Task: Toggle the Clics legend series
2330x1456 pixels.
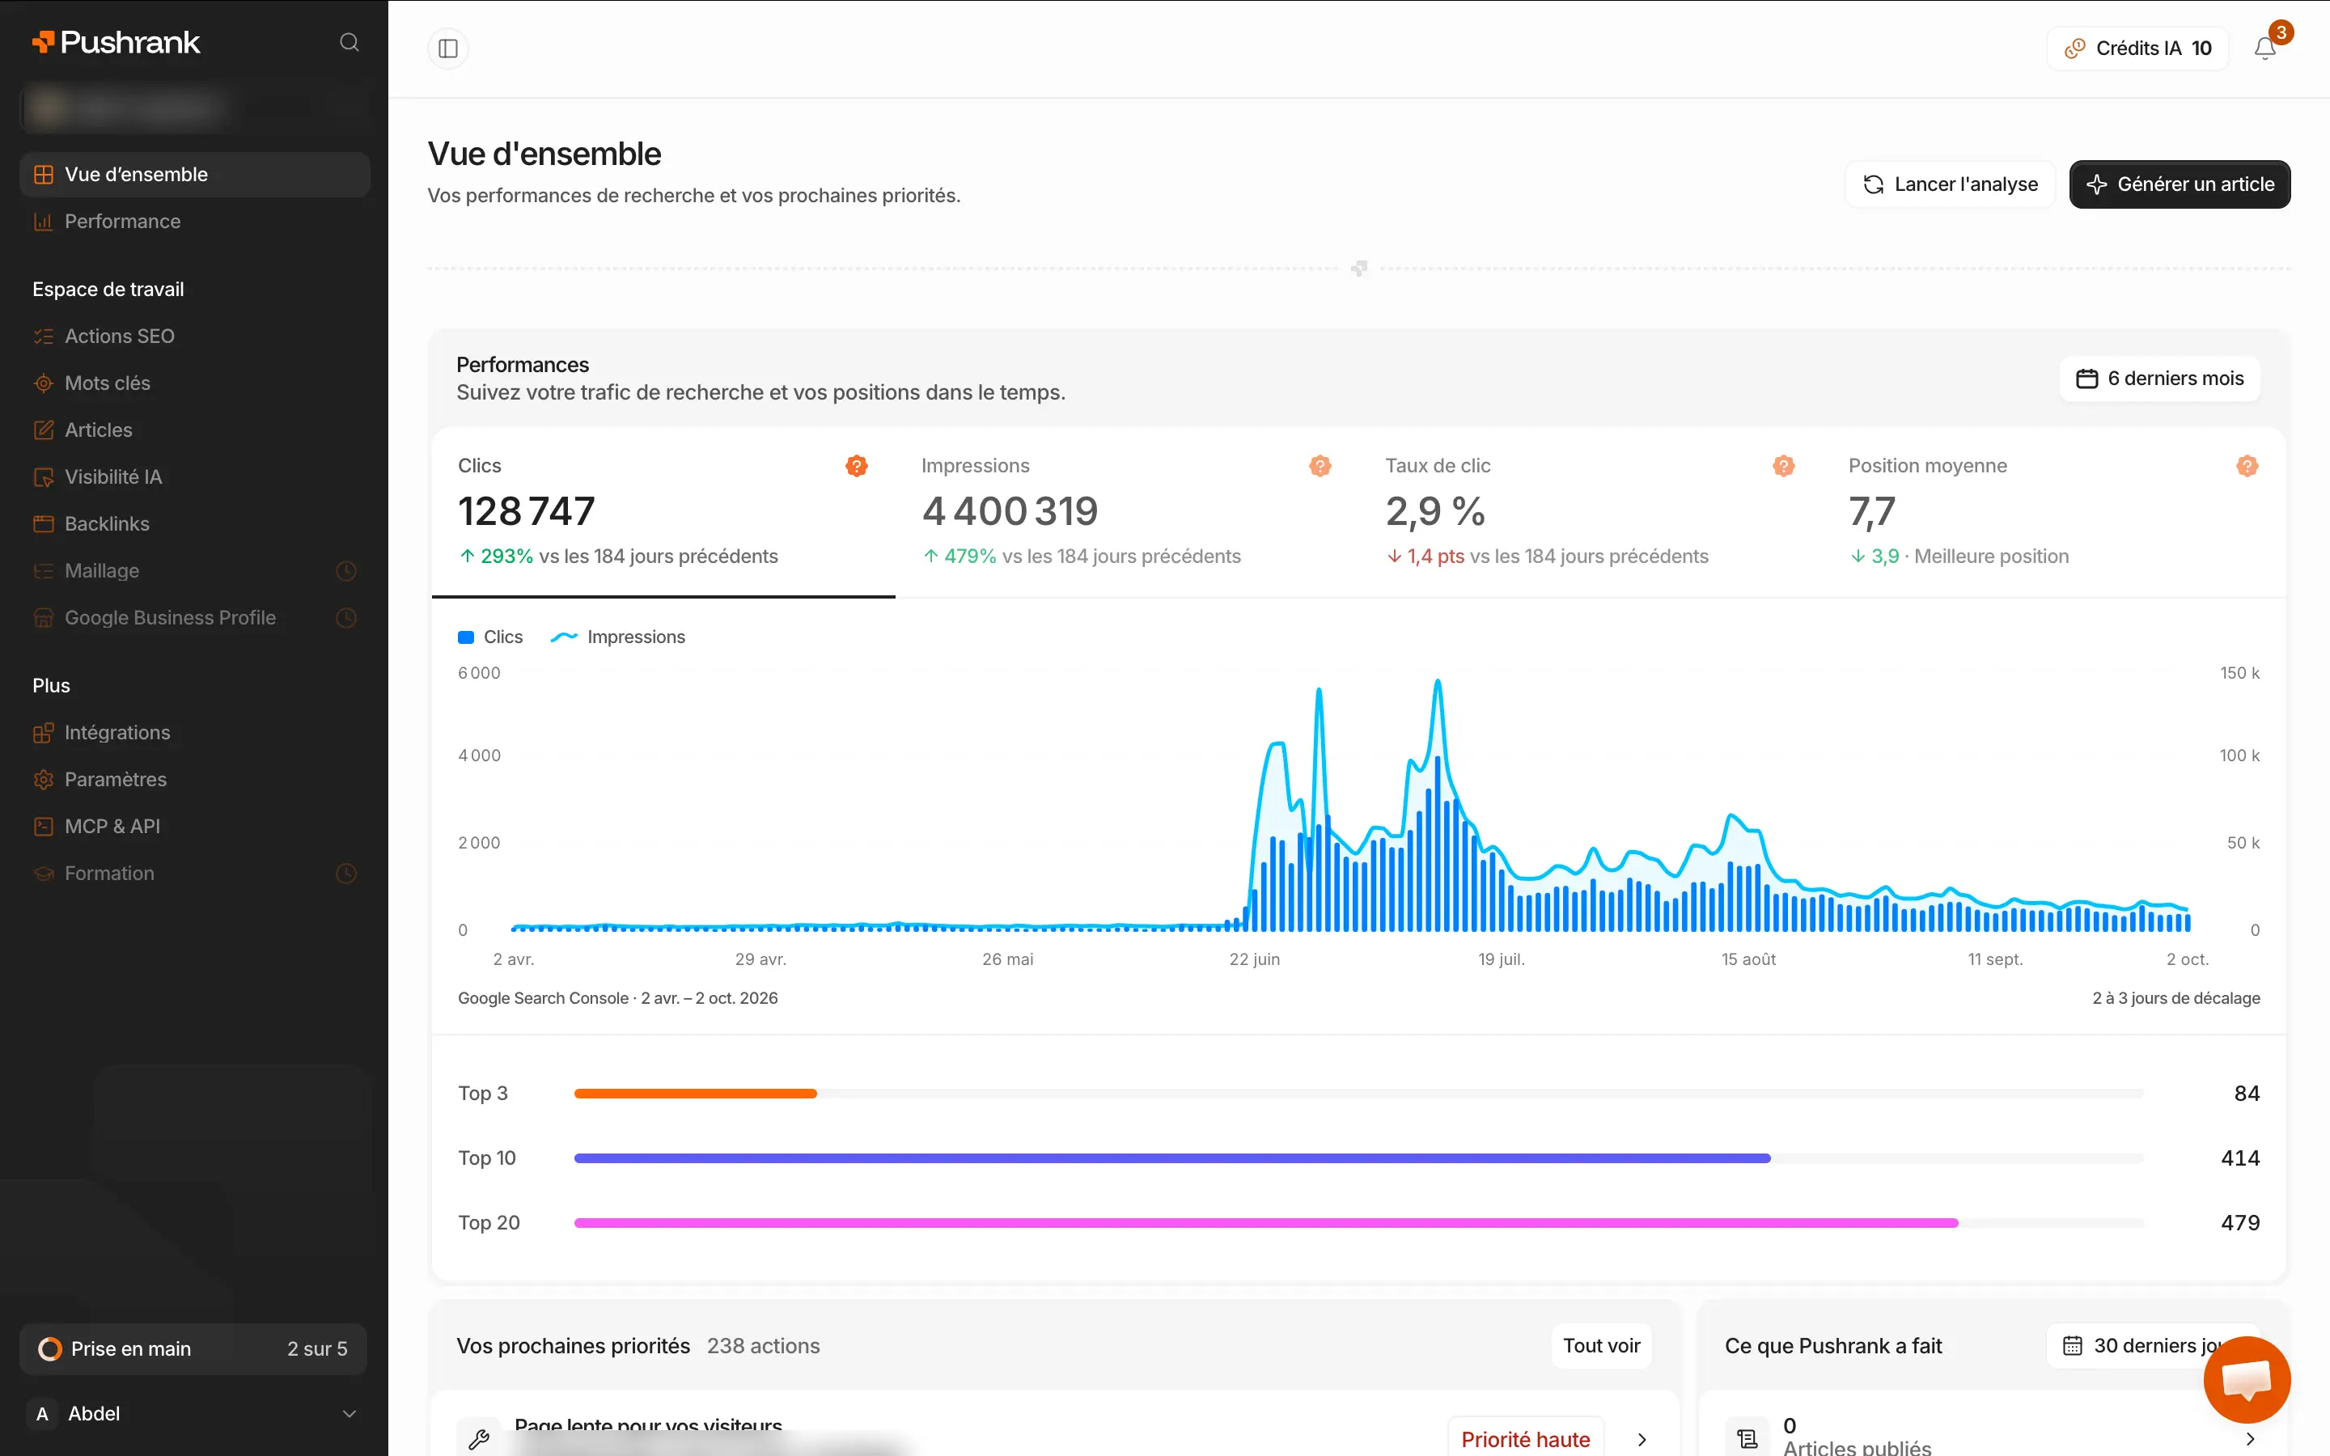Action: (490, 637)
